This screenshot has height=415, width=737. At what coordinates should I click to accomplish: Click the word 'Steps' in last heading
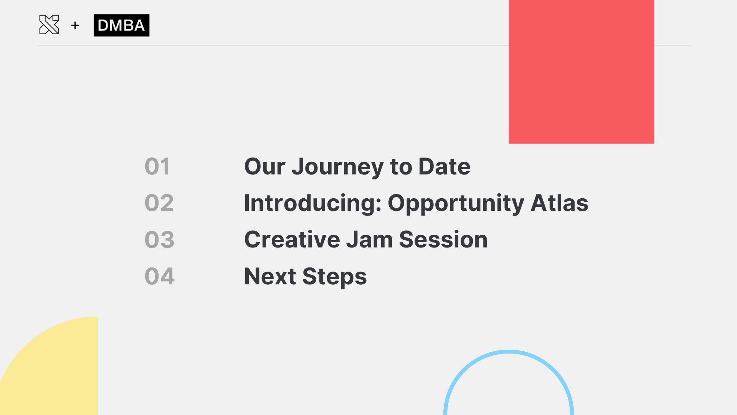334,277
